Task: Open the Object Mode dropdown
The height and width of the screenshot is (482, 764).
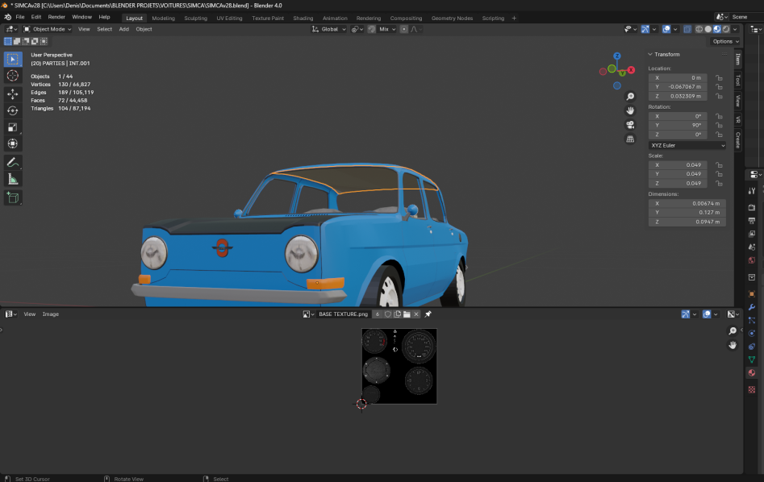Action: click(48, 29)
